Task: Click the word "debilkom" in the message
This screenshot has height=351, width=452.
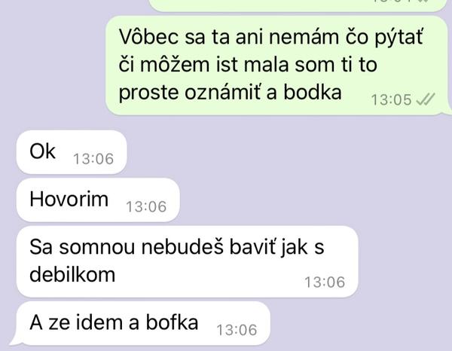Action: pyautogui.click(x=72, y=274)
